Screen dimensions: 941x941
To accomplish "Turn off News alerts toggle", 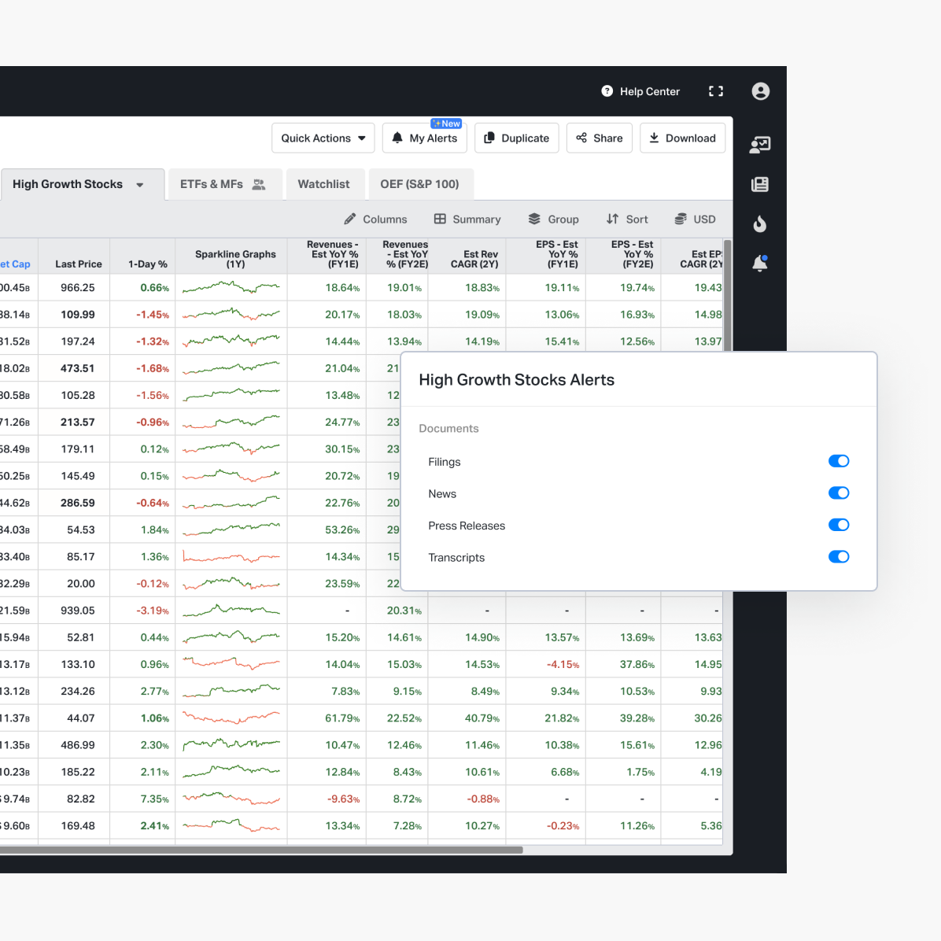I will pyautogui.click(x=839, y=493).
